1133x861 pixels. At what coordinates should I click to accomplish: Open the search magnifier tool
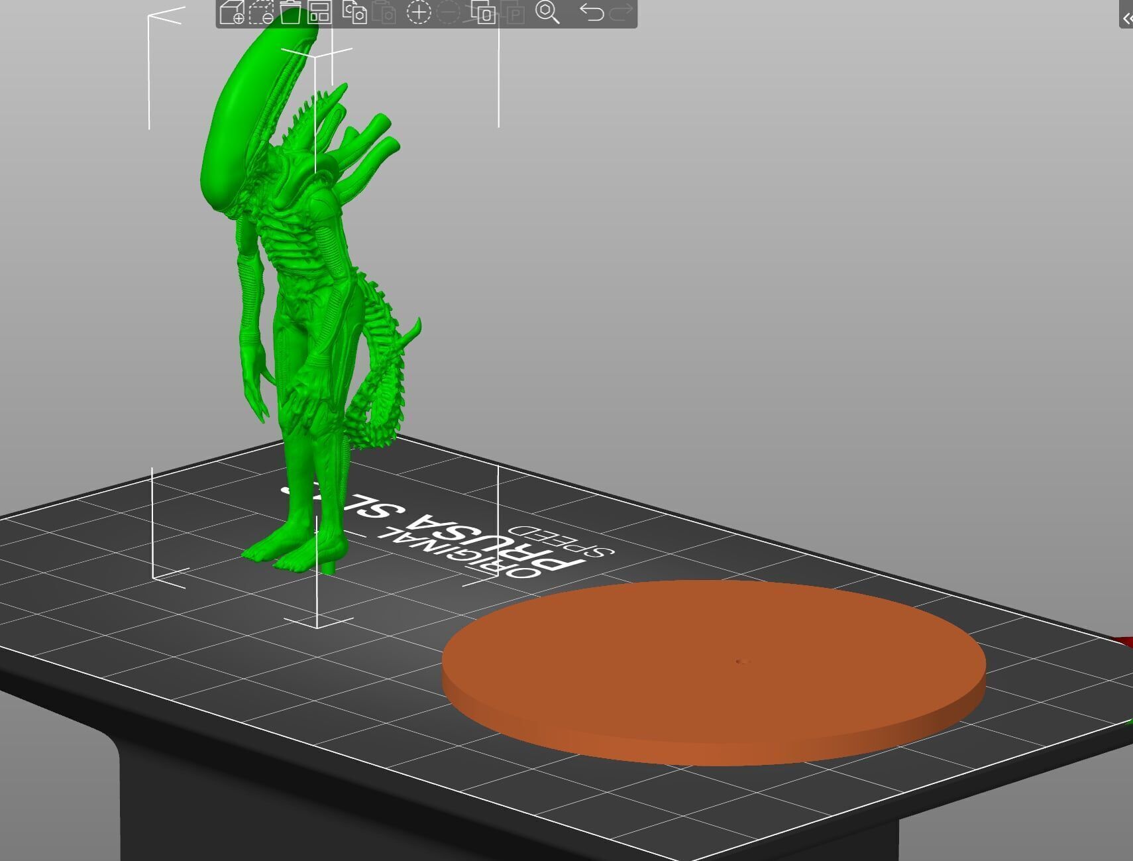click(x=547, y=12)
